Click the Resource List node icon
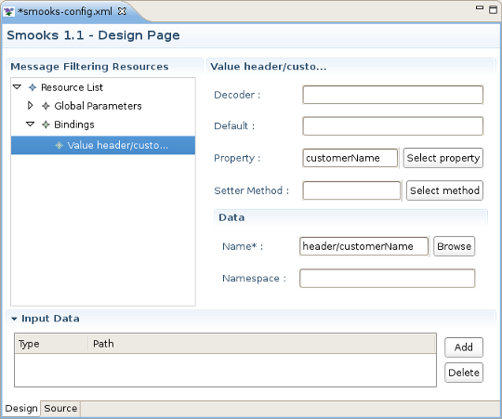The width and height of the screenshot is (502, 419). (x=33, y=87)
